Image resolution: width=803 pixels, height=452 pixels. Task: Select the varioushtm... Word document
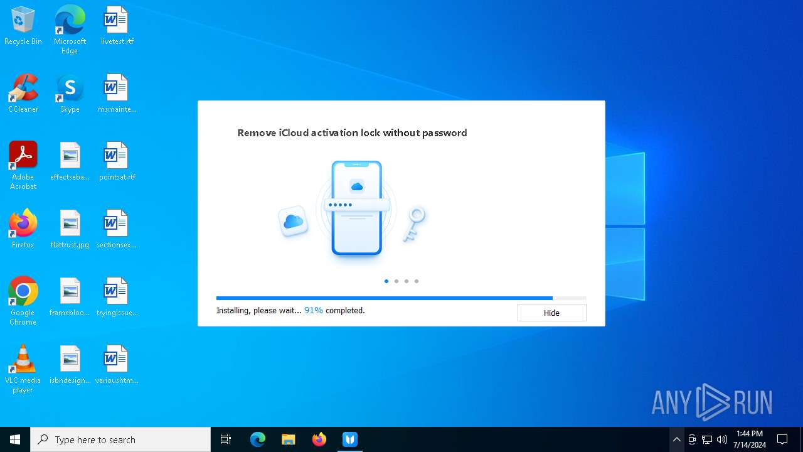117,365
